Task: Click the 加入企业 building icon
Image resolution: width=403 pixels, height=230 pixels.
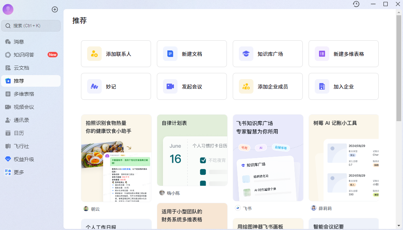Action: [322, 86]
